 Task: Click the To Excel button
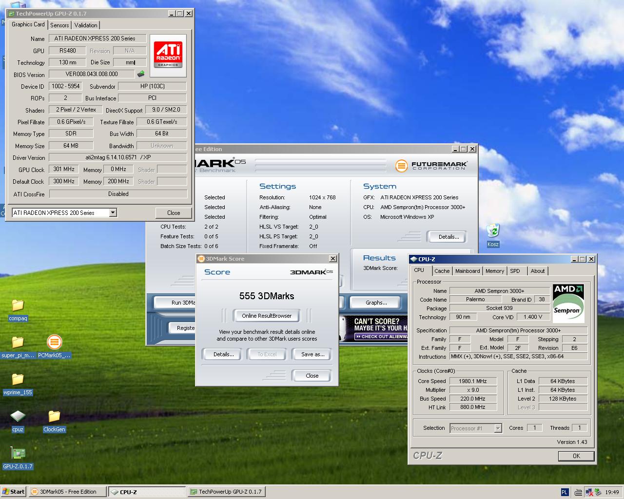tap(267, 354)
